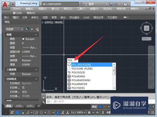Viewport: 157px width, 117px height.
Task: Open the 绘图(D) menu
Action: 94,9
